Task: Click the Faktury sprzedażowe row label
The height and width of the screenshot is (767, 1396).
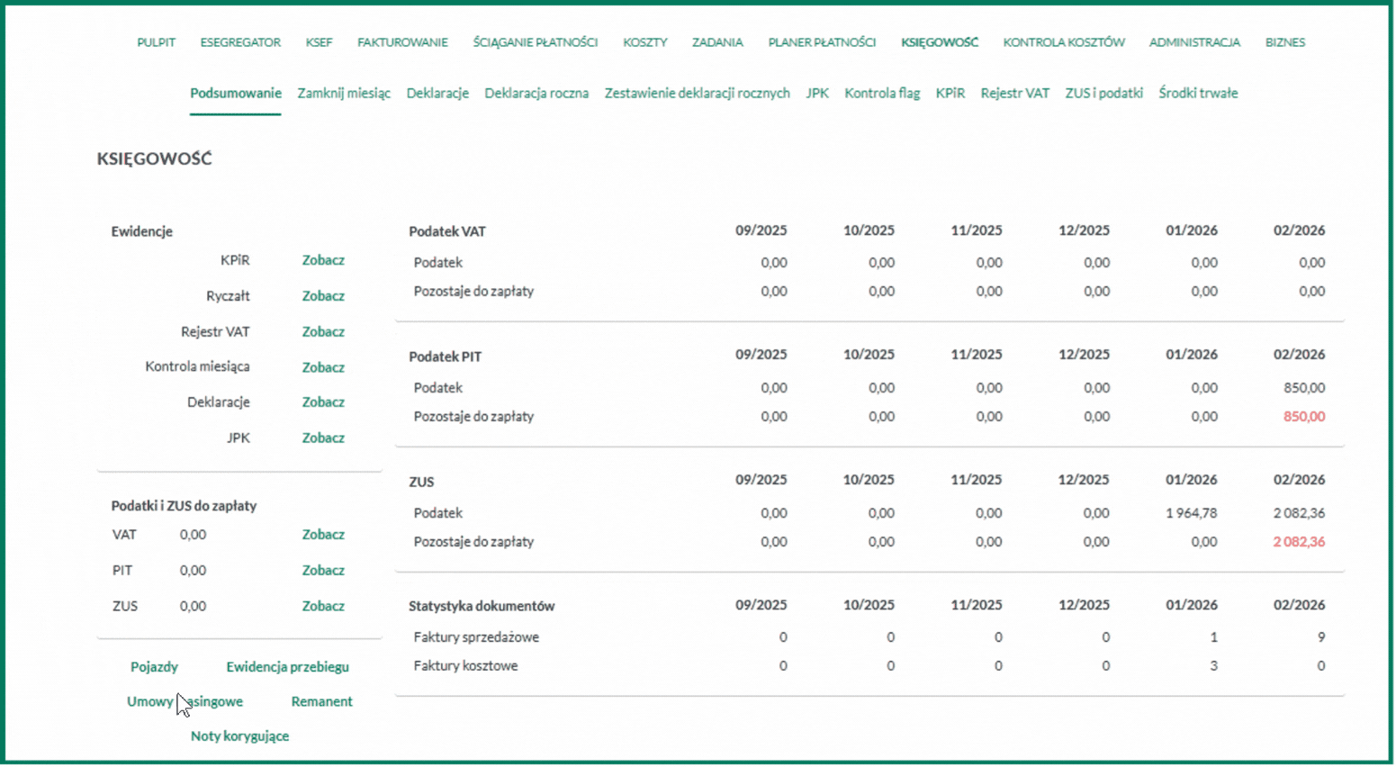Action: [x=476, y=637]
